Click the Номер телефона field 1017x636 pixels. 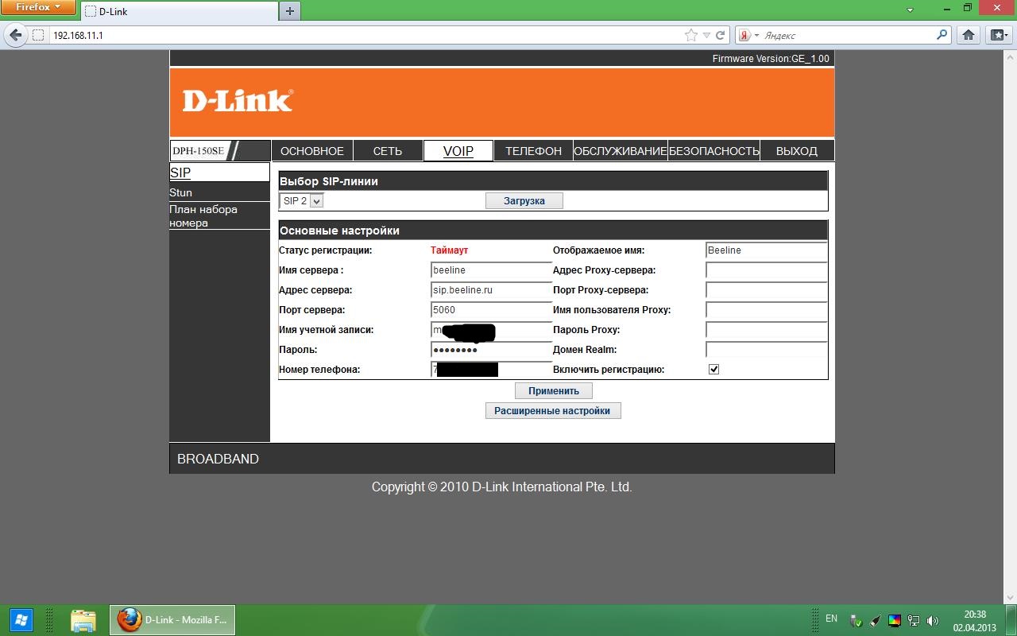pos(491,370)
